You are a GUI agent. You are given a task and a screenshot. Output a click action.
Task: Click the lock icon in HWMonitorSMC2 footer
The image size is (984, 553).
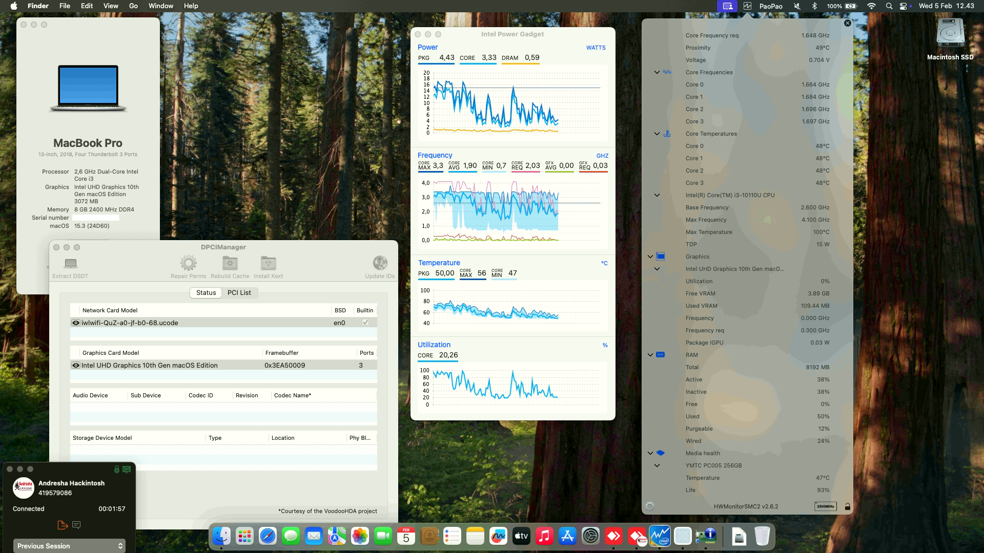click(847, 506)
